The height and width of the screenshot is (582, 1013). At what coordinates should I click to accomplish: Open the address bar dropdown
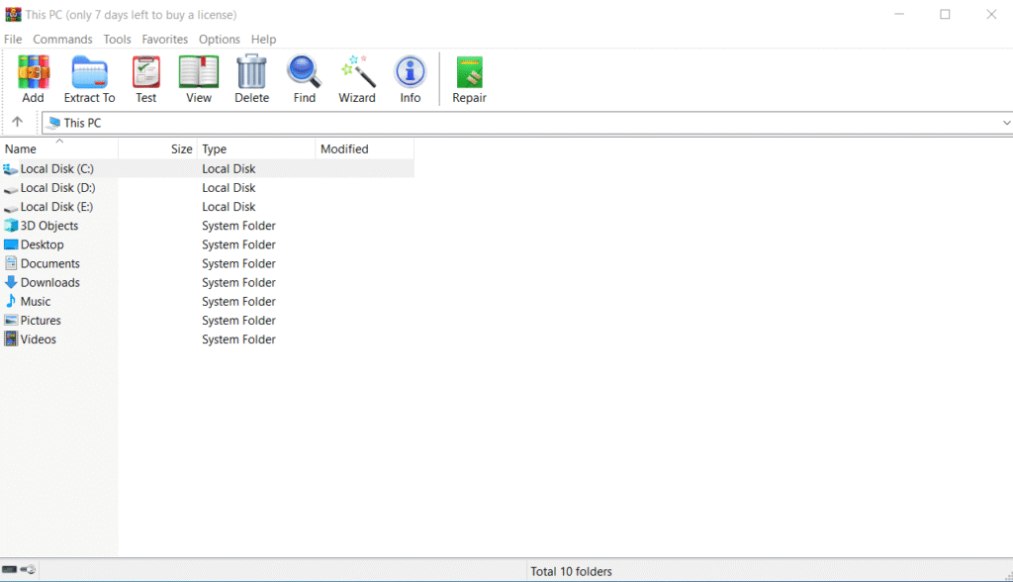click(1007, 122)
